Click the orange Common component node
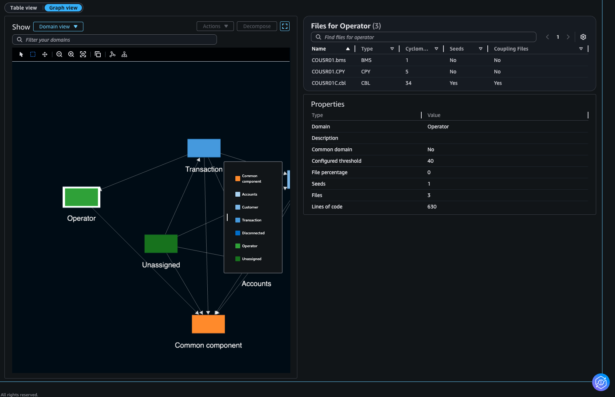The height and width of the screenshot is (397, 615). click(208, 324)
